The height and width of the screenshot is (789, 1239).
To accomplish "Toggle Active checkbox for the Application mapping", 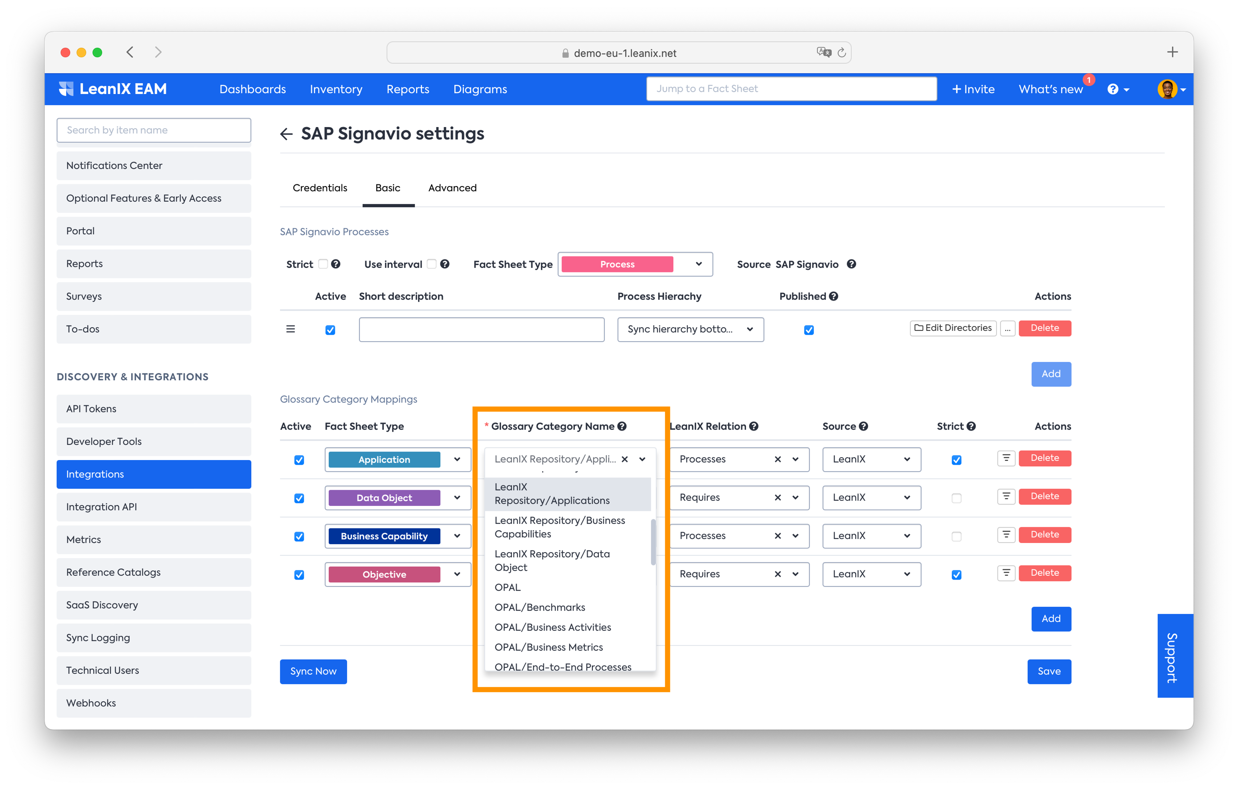I will 299,460.
